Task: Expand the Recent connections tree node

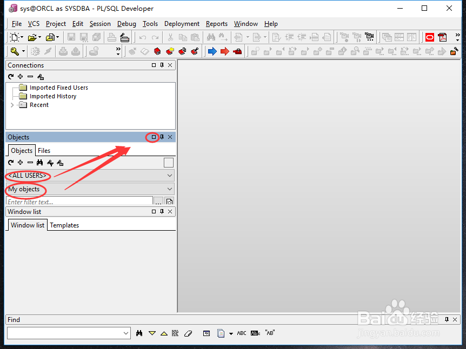Action: coord(12,105)
